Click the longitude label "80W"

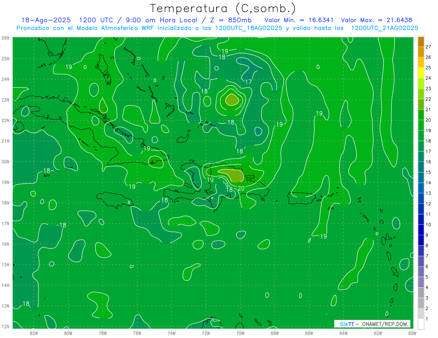pos(68,333)
